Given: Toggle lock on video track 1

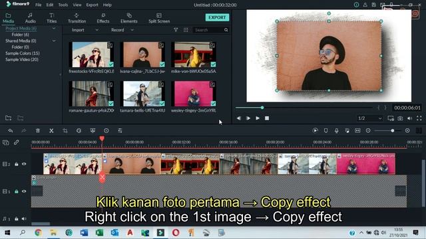Looking at the screenshot, I should (x=17, y=191).
